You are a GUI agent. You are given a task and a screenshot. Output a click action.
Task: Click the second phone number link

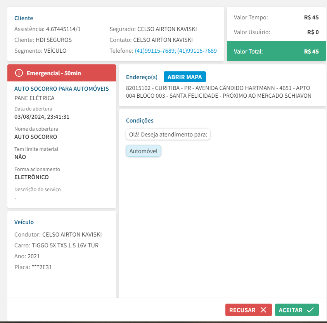coord(197,51)
